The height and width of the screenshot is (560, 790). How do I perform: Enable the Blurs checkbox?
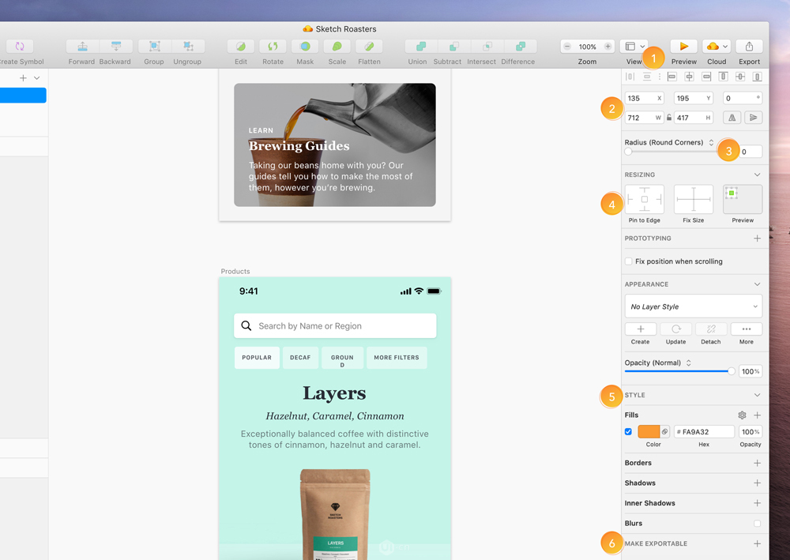[758, 523]
